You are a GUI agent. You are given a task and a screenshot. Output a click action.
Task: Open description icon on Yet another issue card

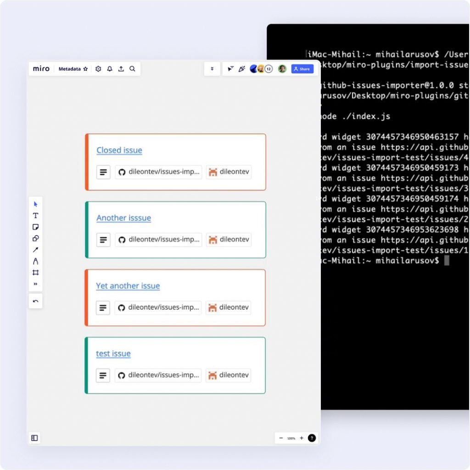103,308
